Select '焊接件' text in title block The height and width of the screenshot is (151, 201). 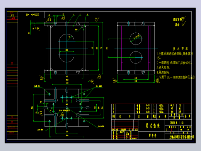[x=153, y=136]
